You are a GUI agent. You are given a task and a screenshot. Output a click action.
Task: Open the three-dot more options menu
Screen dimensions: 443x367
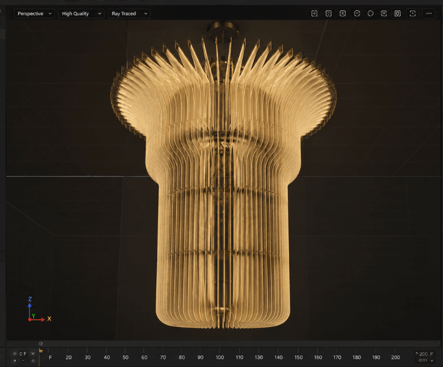[429, 14]
